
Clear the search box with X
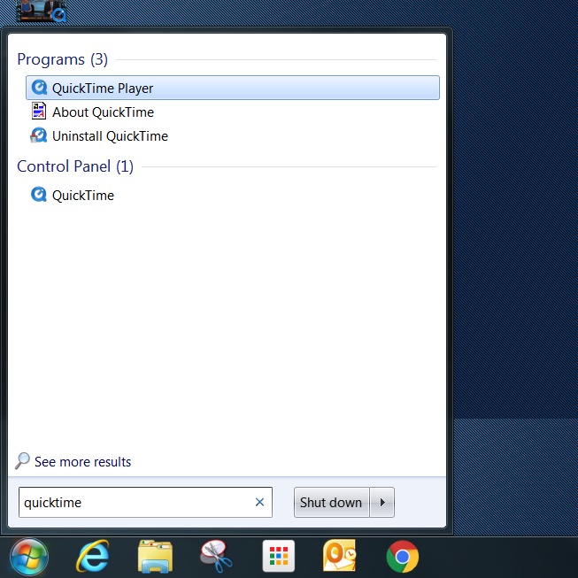259,502
